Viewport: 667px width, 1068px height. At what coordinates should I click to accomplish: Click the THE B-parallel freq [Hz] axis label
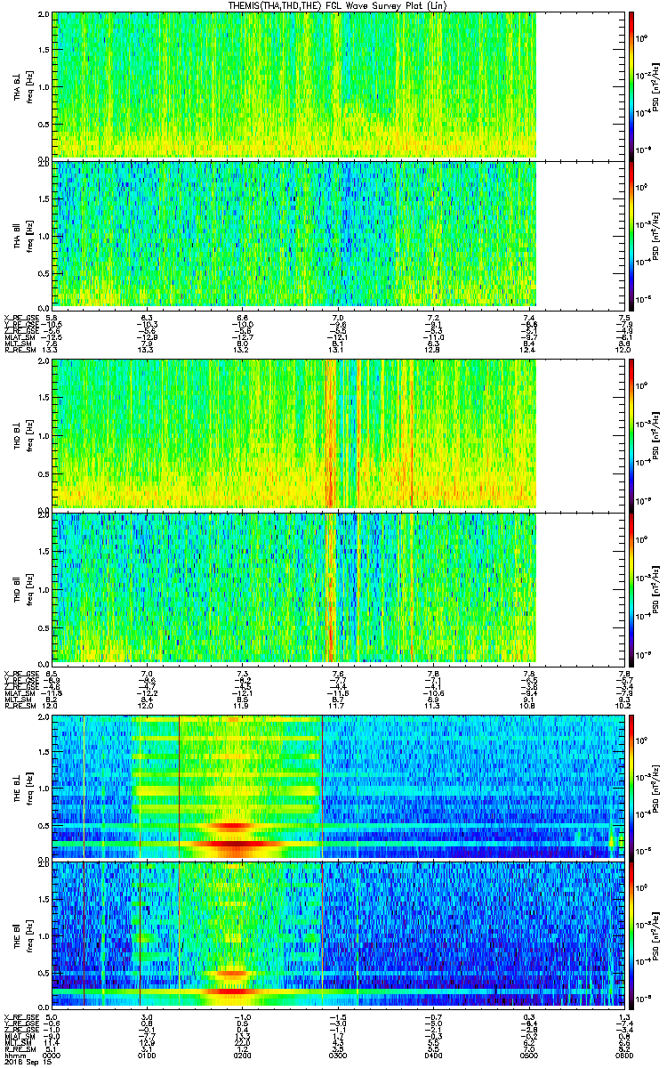click(x=29, y=934)
